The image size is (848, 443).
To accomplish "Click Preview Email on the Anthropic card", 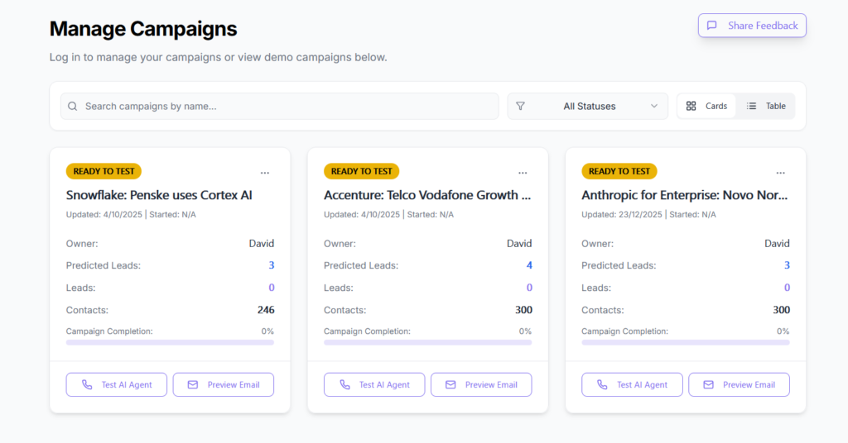I will coord(739,385).
